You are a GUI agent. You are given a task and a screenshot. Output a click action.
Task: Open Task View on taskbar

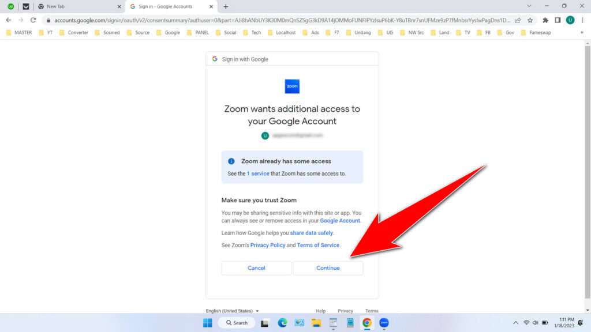(264, 323)
